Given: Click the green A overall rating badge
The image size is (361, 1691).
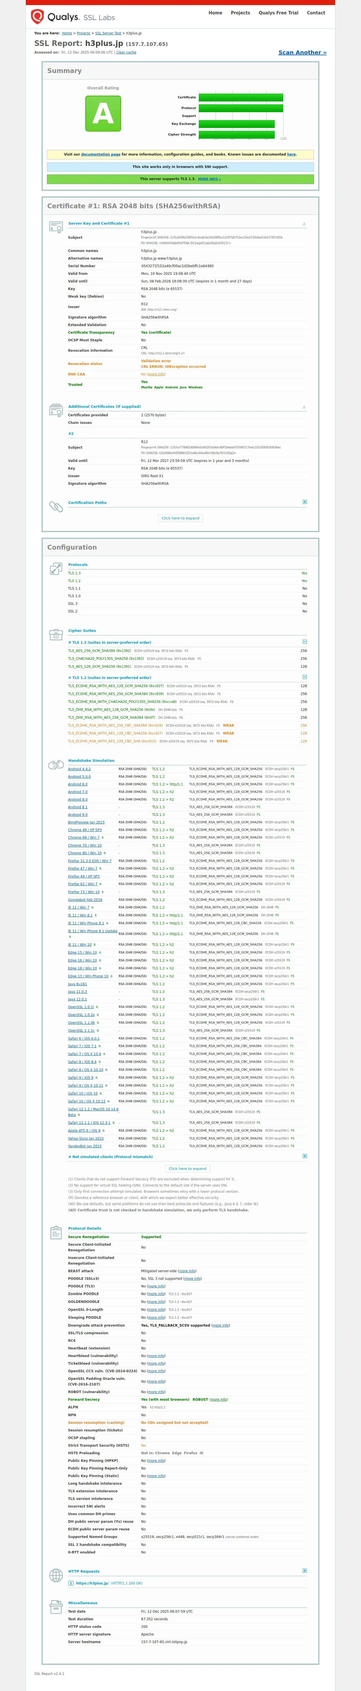Looking at the screenshot, I should (103, 114).
